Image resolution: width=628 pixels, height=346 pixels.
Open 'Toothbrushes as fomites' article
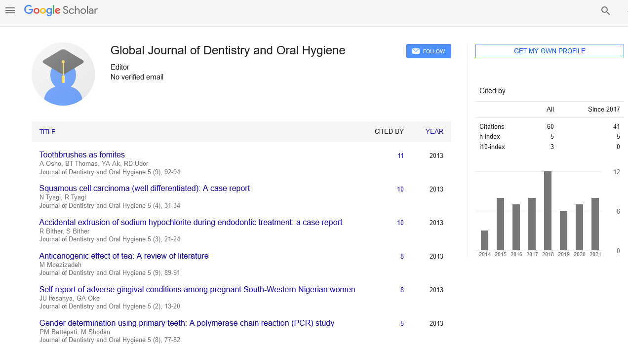click(82, 154)
